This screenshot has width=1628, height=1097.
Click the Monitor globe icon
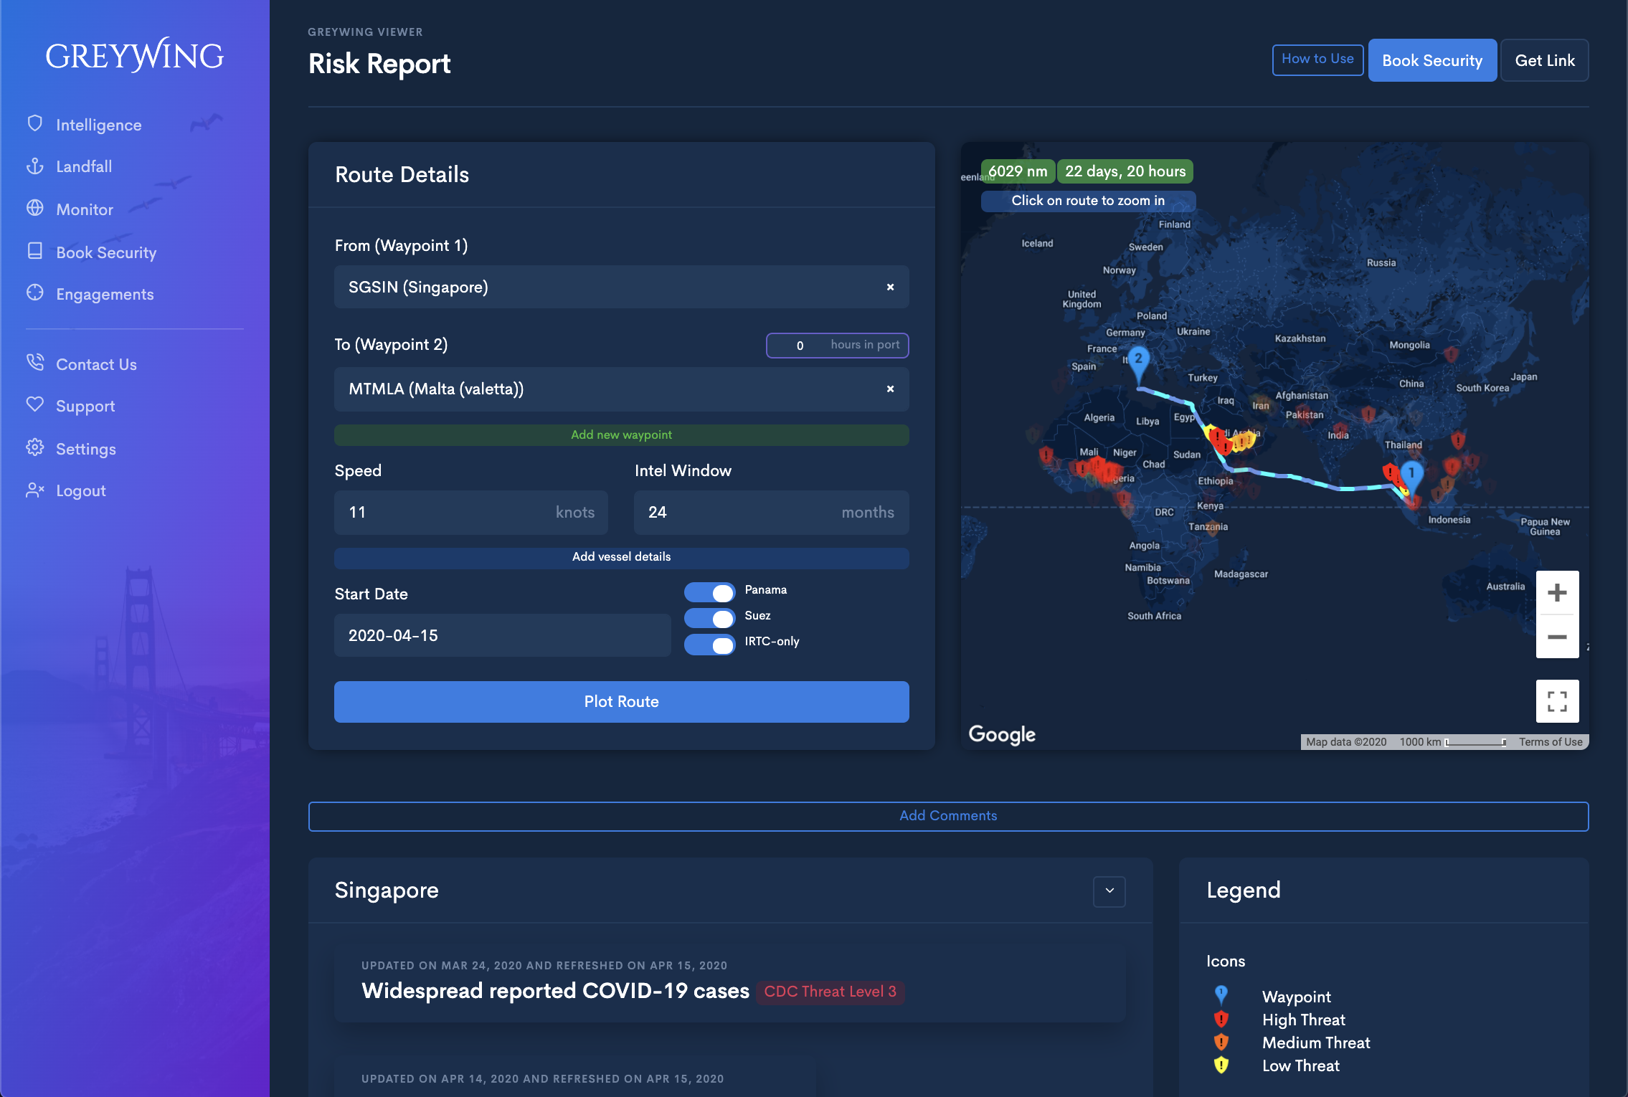pos(34,209)
